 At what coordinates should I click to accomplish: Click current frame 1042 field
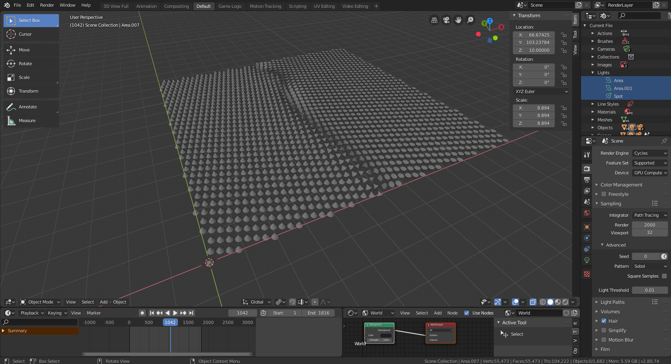click(x=243, y=313)
